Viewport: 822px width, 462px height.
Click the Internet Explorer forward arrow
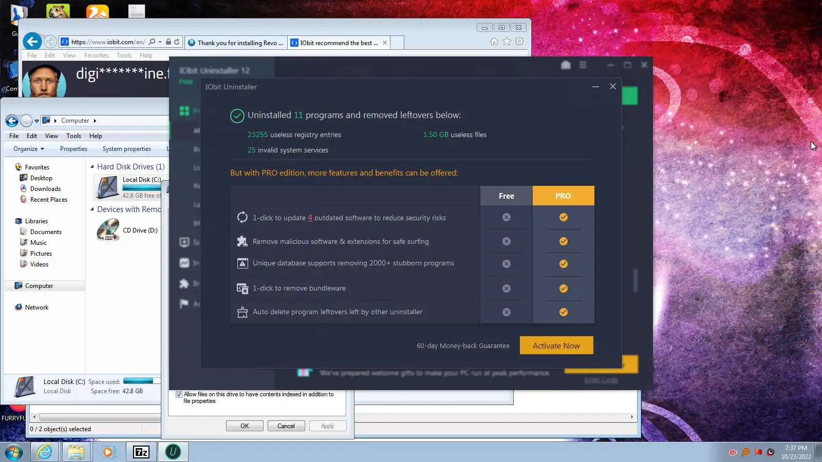point(50,42)
